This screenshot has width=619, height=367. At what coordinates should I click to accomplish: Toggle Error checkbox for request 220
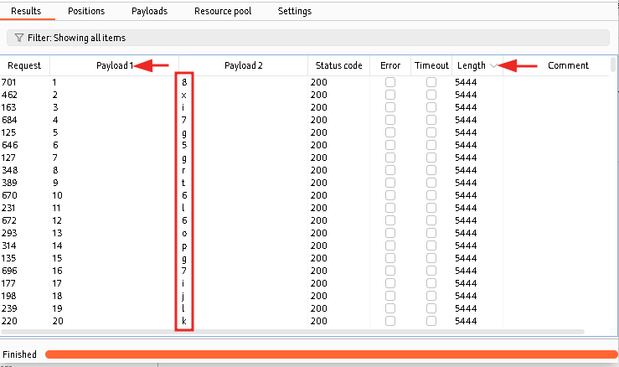tap(390, 321)
